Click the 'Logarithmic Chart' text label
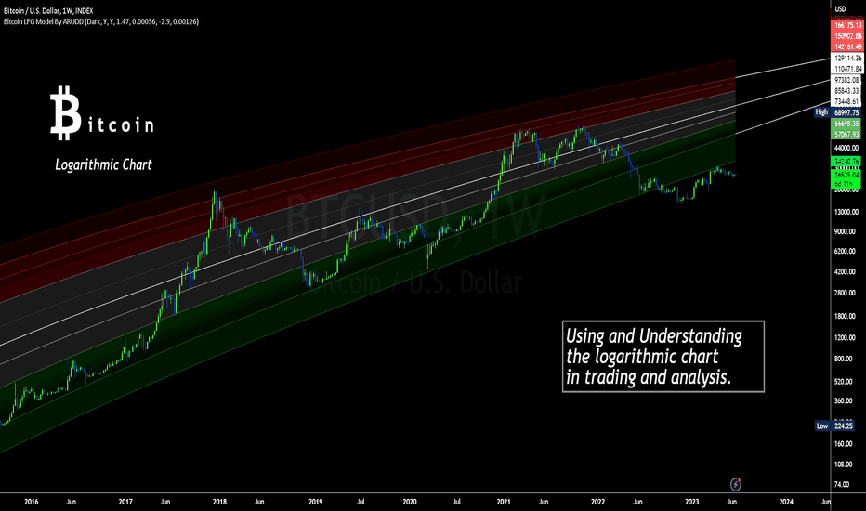 (x=103, y=164)
